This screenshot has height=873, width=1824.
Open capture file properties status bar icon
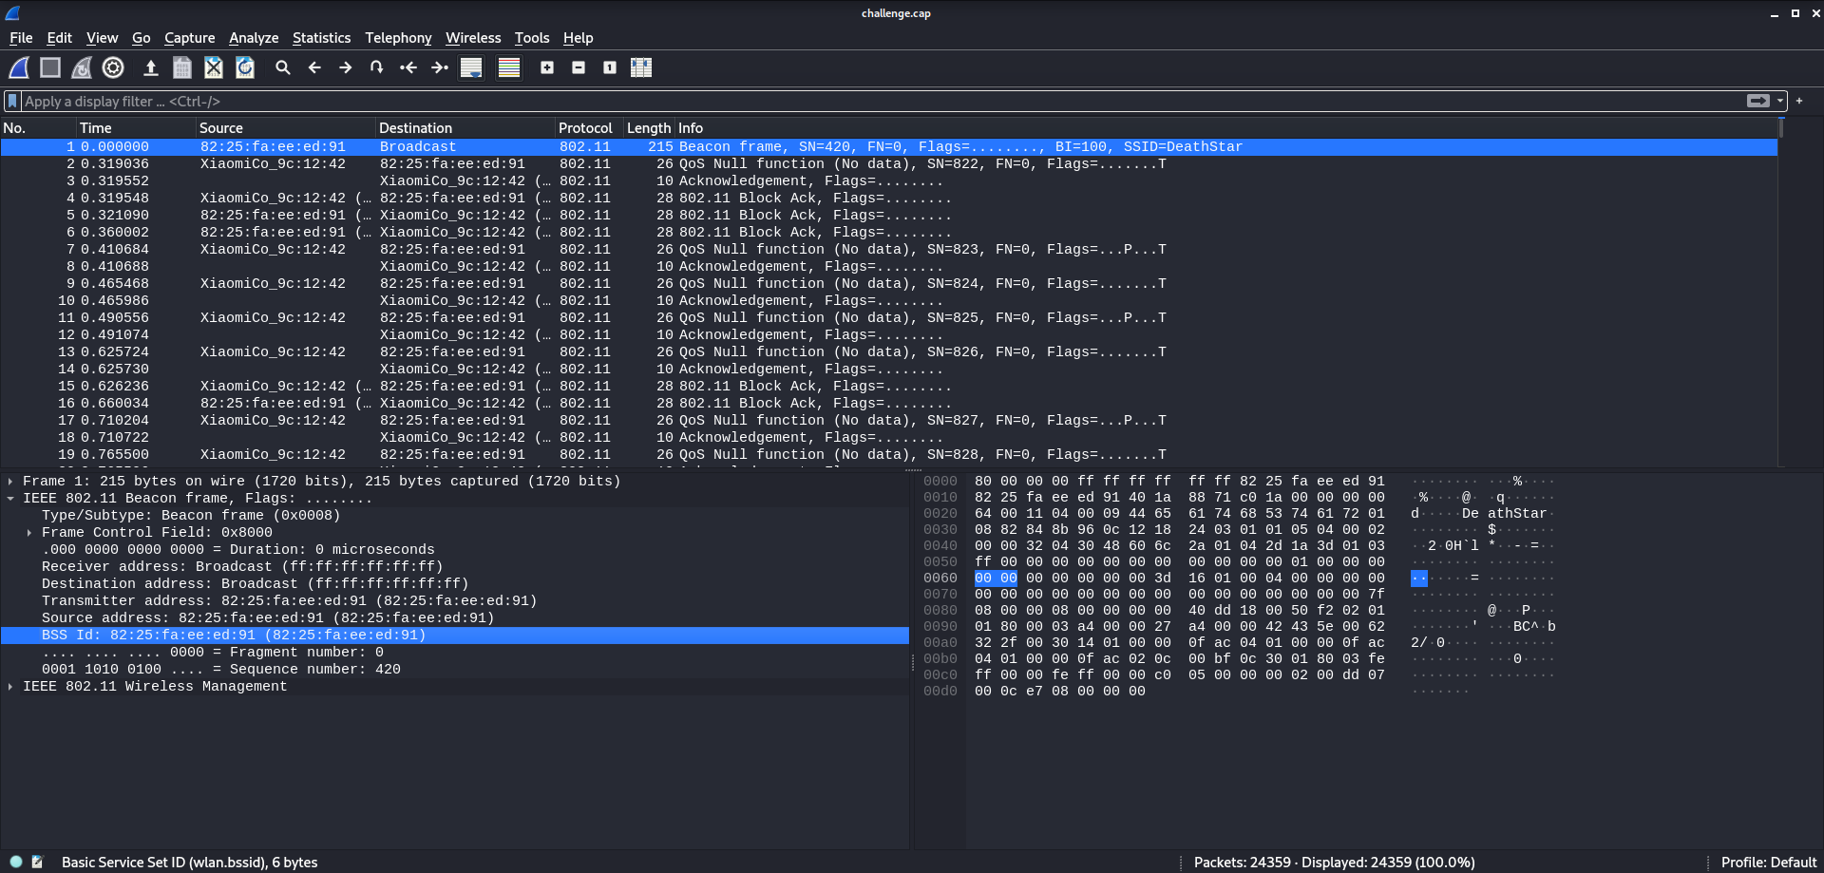click(38, 862)
